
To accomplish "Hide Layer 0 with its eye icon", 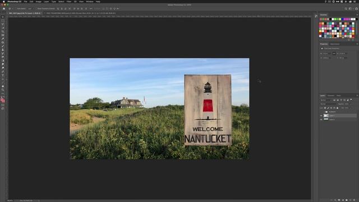I will 321,120.
